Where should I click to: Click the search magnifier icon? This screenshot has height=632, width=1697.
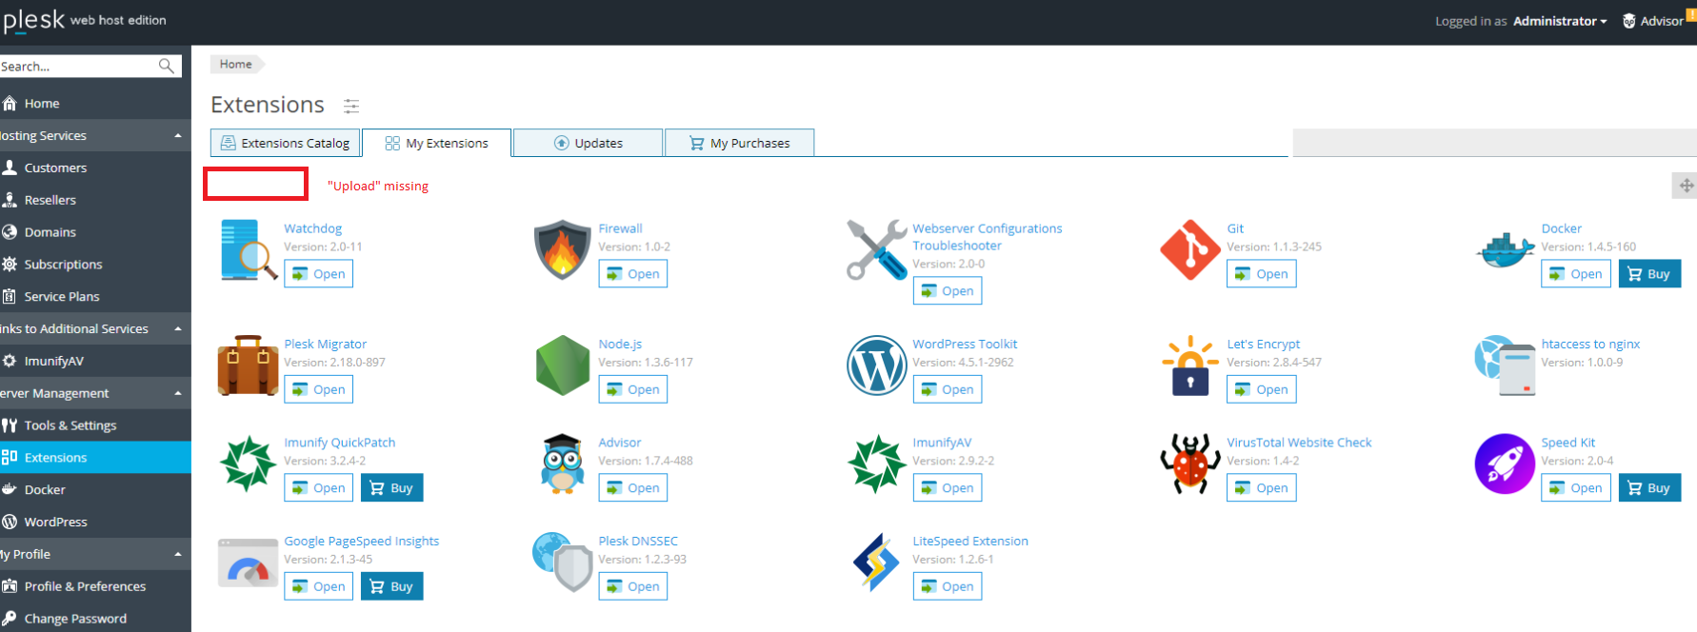click(167, 66)
